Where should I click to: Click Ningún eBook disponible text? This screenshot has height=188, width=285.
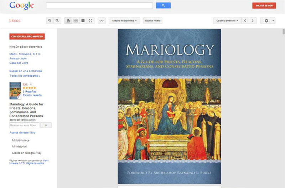coord(26,47)
